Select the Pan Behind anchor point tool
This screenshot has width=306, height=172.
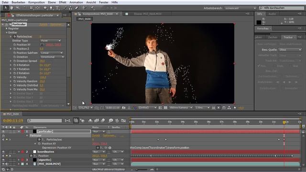37,8
